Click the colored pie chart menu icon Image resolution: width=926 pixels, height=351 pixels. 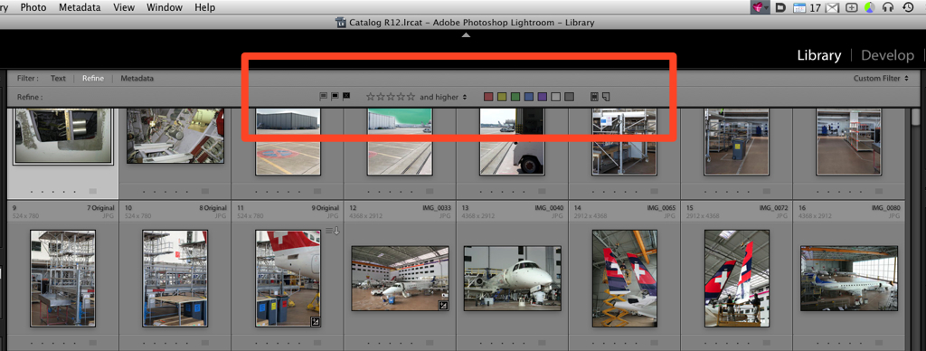point(869,7)
